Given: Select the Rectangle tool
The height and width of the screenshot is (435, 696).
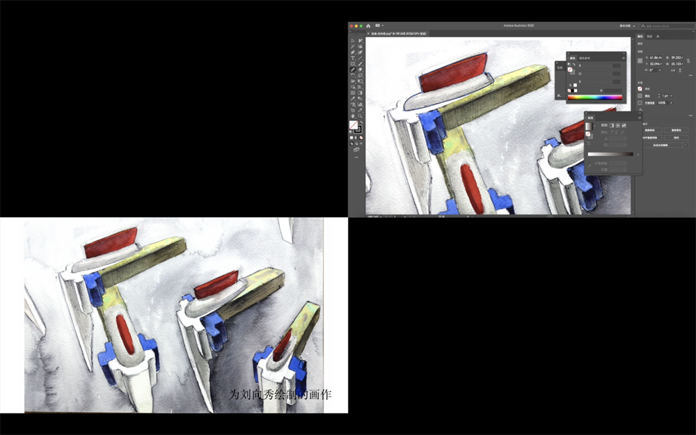Looking at the screenshot, I should (353, 63).
